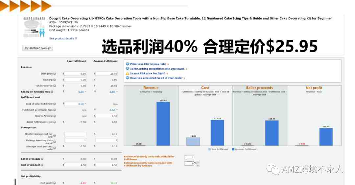Click speech bubble icon for Price your FBA listings
The image size is (355, 185).
128,64
